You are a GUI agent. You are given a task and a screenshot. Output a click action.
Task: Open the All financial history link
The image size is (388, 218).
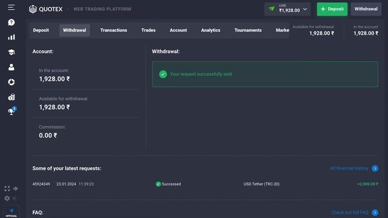[349, 168]
